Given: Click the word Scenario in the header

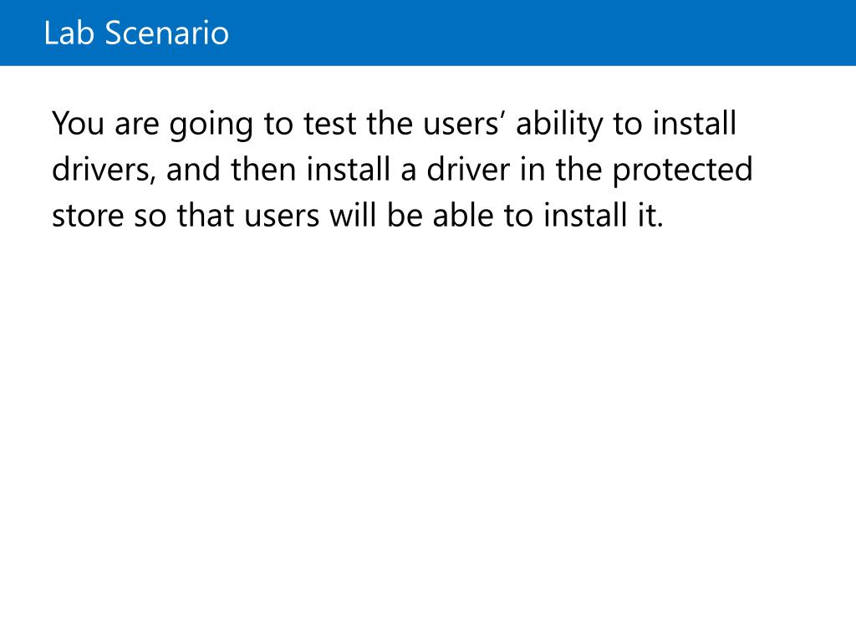Looking at the screenshot, I should click(x=166, y=33).
